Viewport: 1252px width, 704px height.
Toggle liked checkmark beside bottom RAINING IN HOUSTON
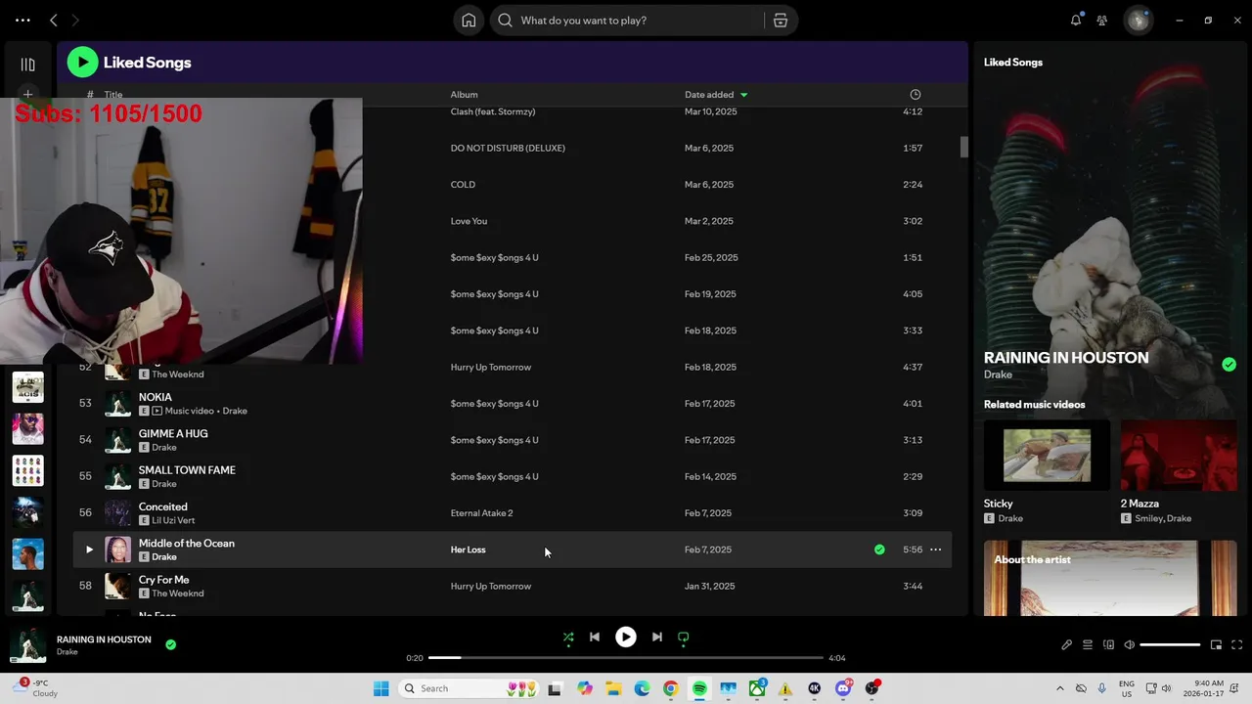click(171, 644)
